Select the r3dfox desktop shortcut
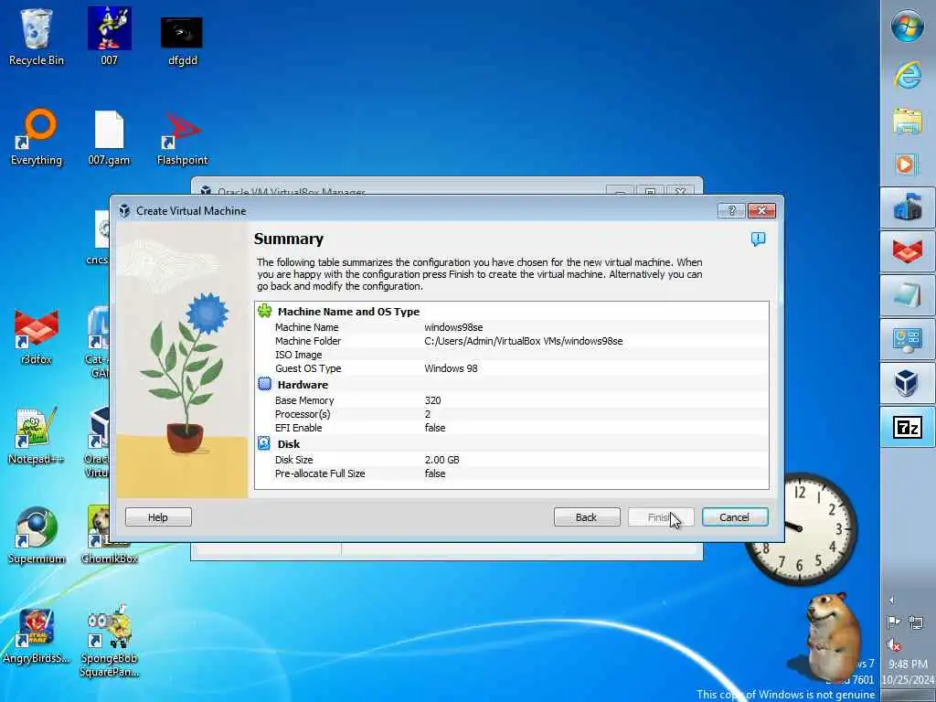This screenshot has width=936, height=702. tap(37, 337)
